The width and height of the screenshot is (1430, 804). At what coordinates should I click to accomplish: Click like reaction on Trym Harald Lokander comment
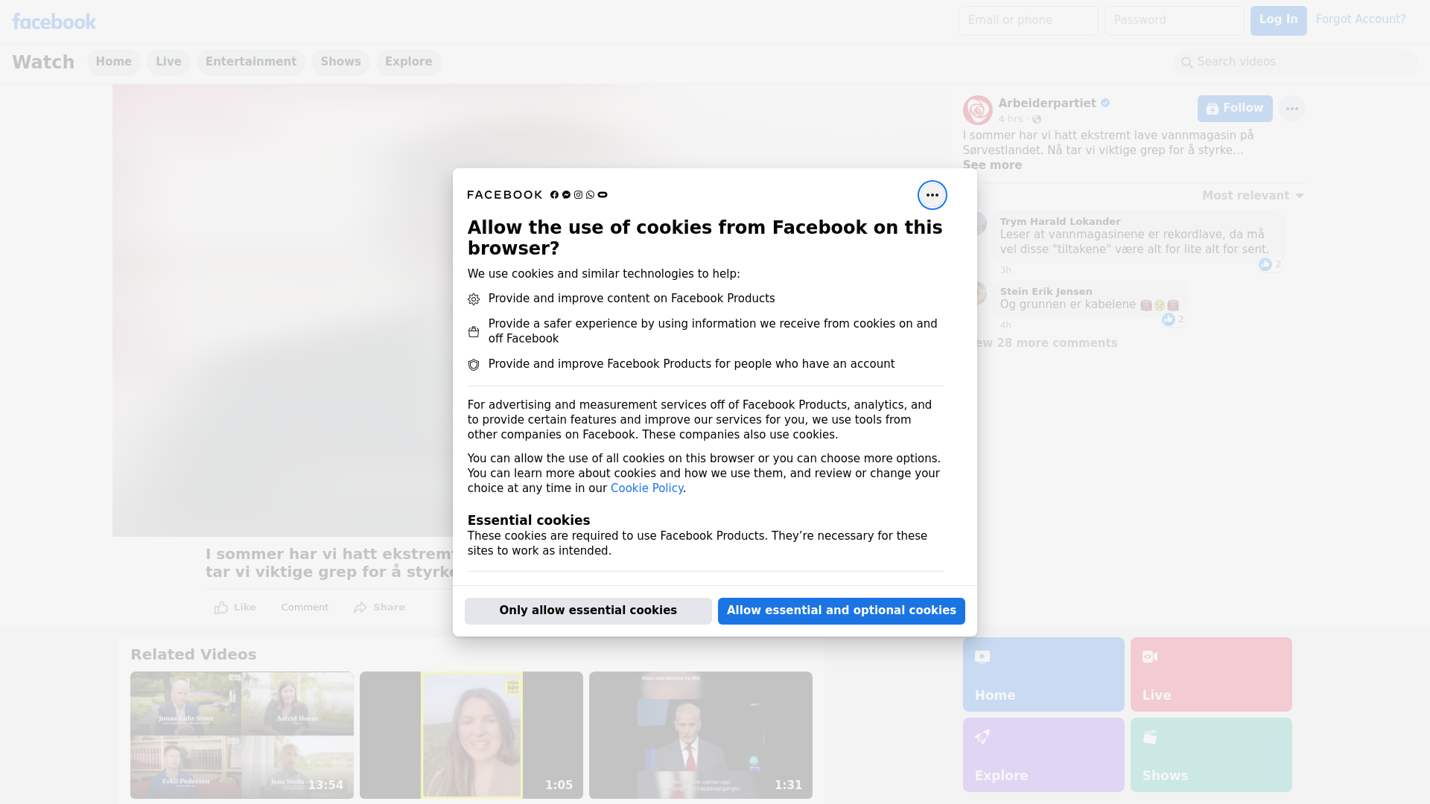click(1265, 264)
